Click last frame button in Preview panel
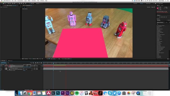170x96 pixels. point(166,17)
